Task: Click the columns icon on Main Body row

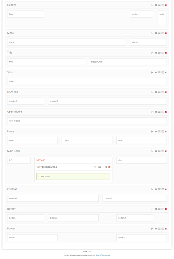Action: pos(163,151)
